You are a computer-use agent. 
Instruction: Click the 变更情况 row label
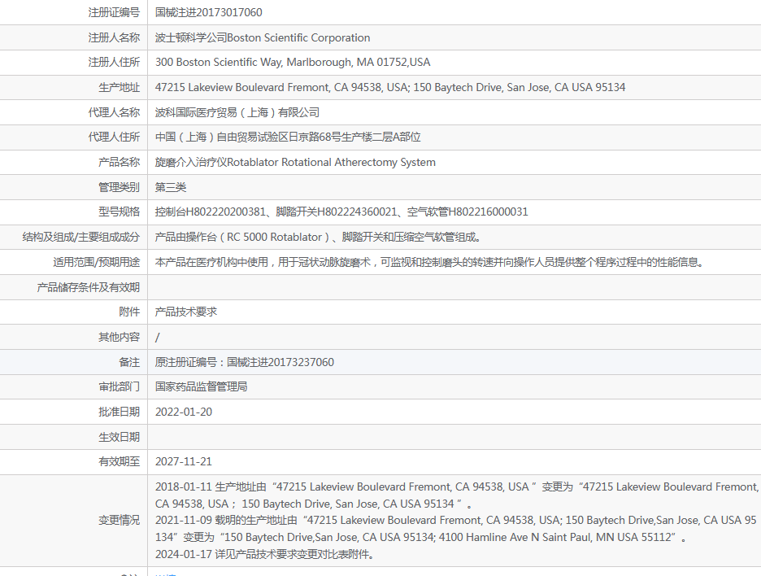119,520
